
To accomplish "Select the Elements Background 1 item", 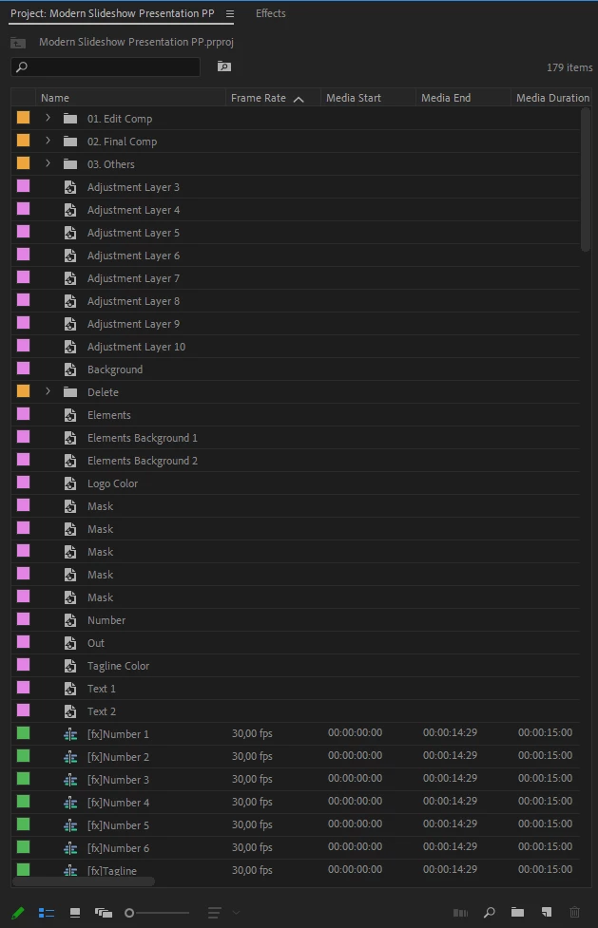I will (143, 438).
